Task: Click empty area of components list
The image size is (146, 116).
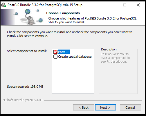Action: [x=73, y=76]
